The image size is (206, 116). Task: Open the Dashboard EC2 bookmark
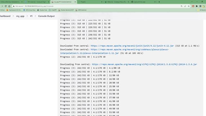[14, 10]
